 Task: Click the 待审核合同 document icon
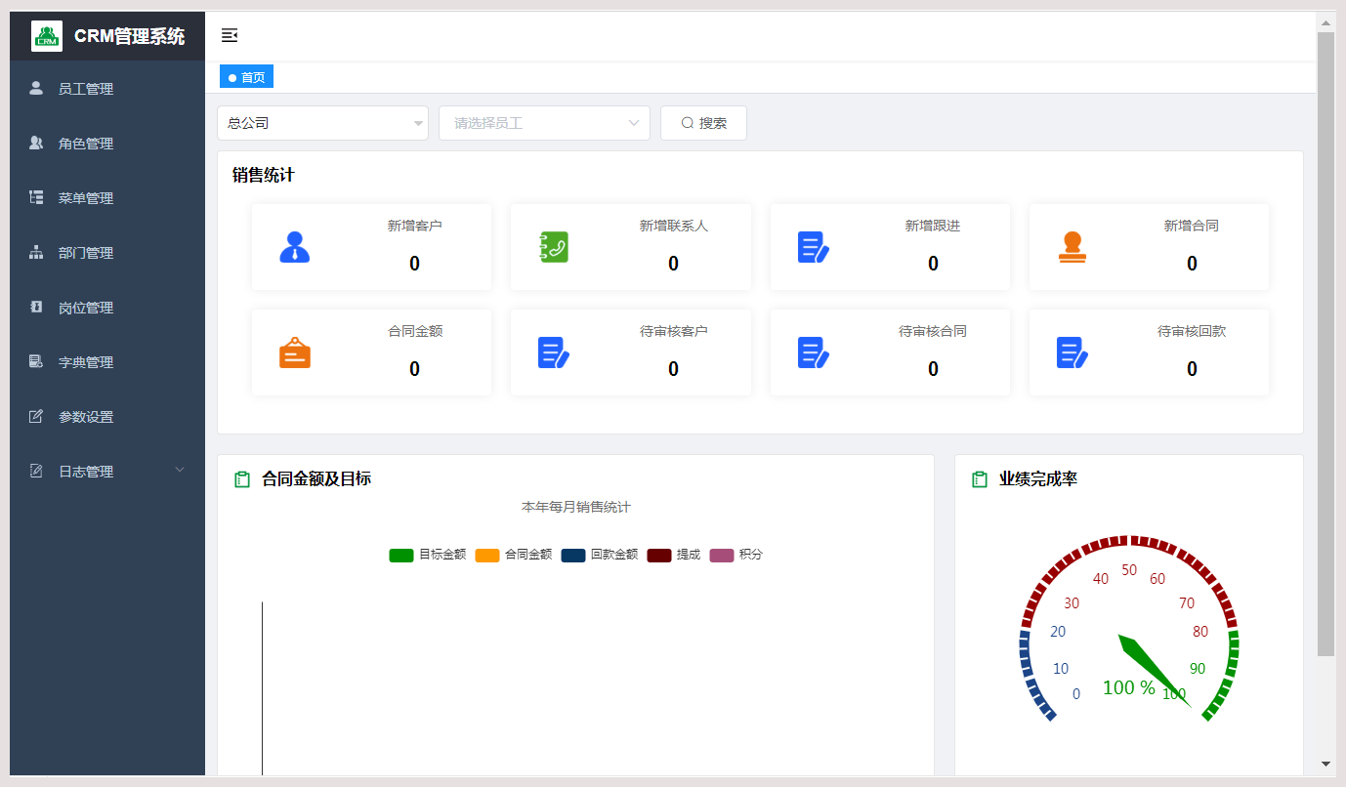click(x=814, y=352)
